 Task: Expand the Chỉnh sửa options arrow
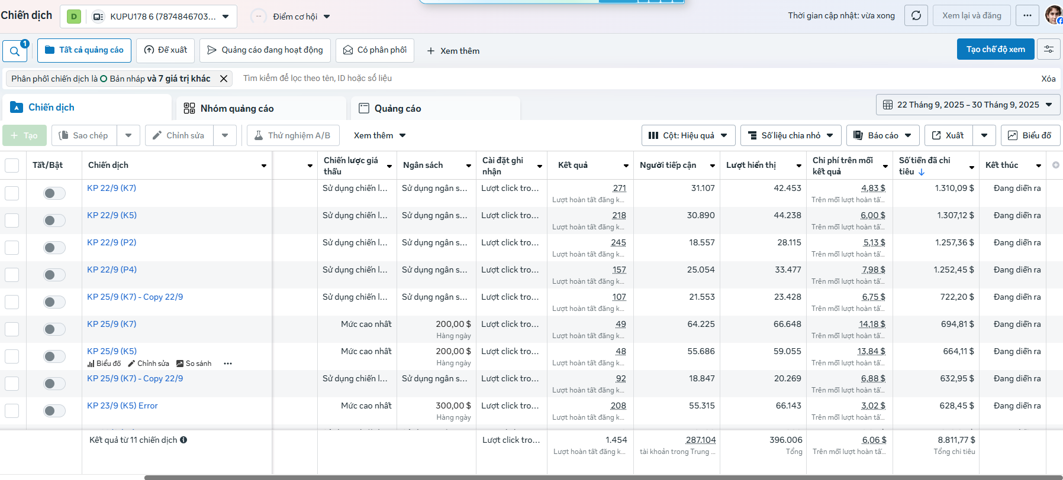(x=225, y=135)
